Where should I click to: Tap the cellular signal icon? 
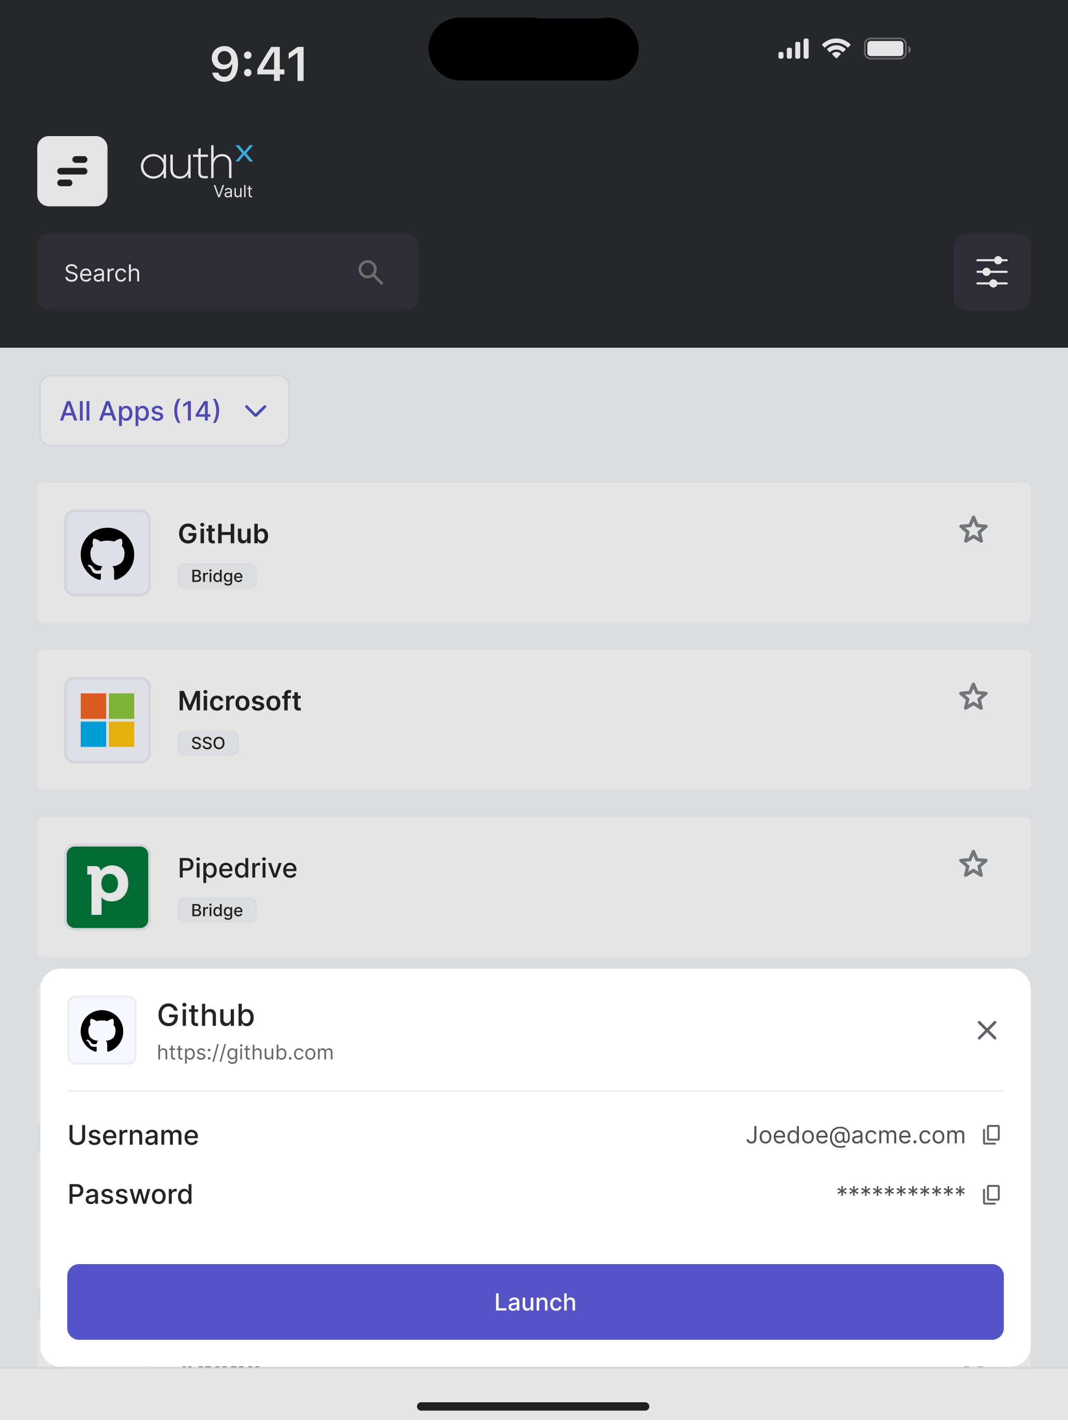point(793,49)
